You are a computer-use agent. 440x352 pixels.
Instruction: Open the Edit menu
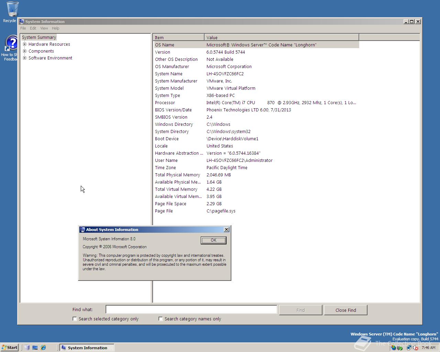33,28
